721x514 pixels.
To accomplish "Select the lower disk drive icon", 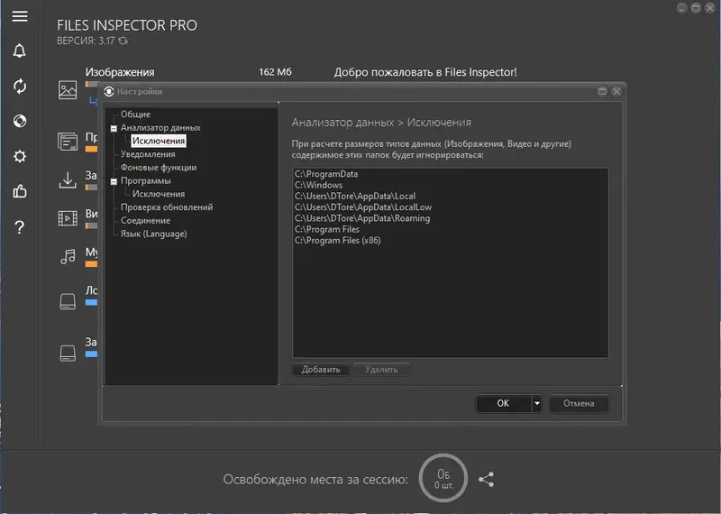I will (x=68, y=353).
